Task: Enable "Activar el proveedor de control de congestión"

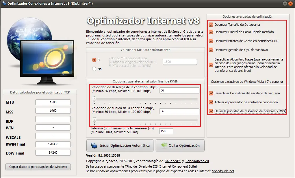Action: pos(211,102)
